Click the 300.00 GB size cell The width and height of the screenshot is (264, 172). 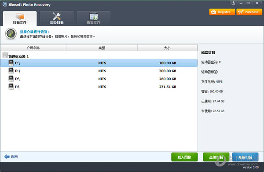coord(168,71)
